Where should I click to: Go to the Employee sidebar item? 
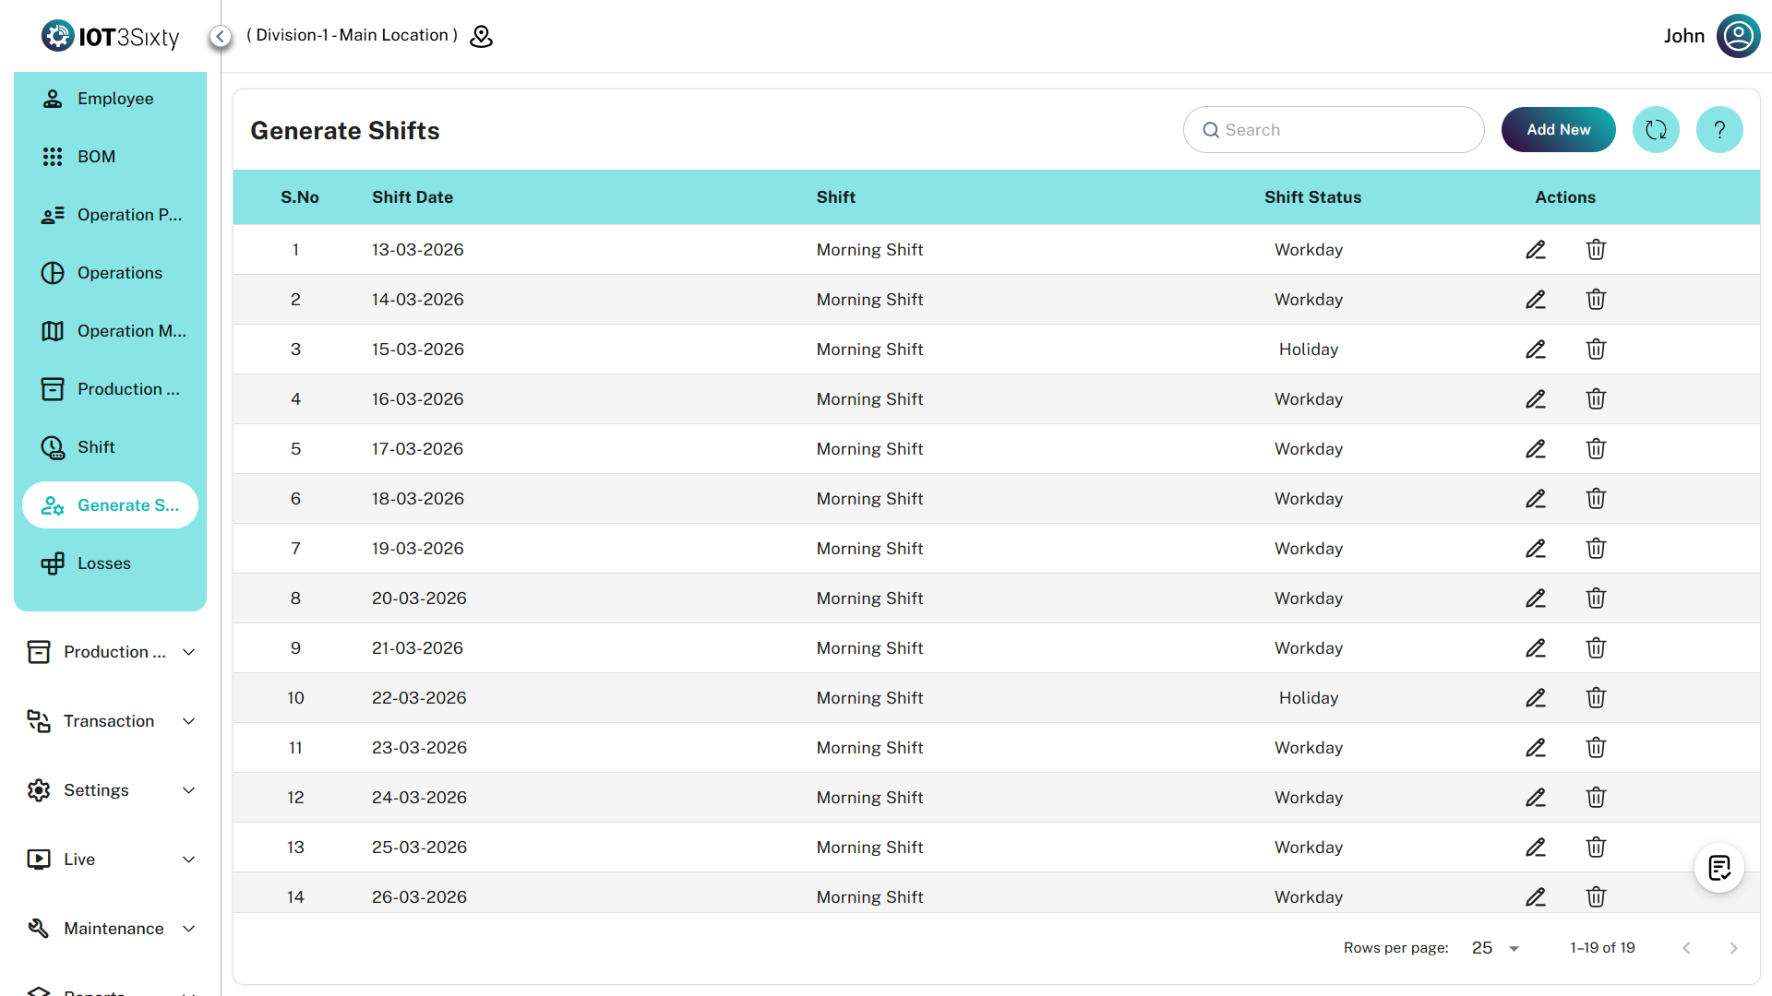[x=114, y=99]
